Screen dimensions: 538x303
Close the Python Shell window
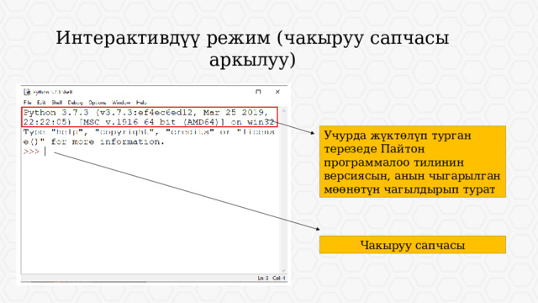click(x=277, y=92)
